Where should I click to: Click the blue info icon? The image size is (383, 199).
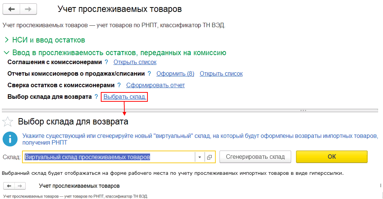click(x=10, y=139)
